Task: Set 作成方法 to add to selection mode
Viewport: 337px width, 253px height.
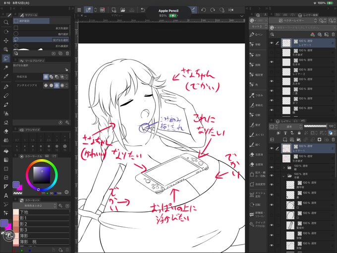Action: click(x=51, y=77)
